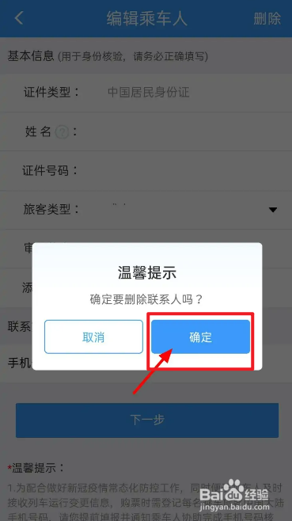Tap the 下一步 button

pos(147,420)
